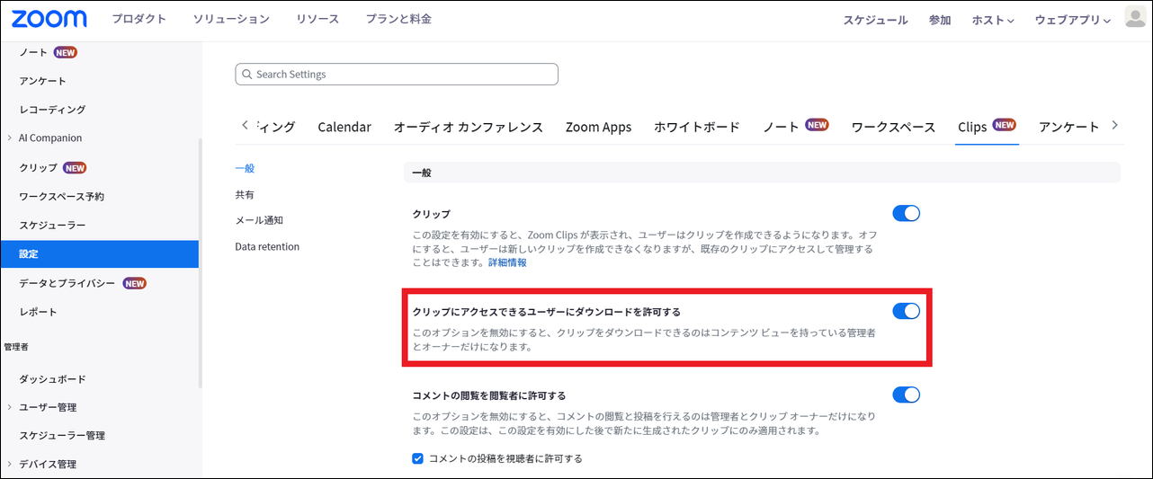Click the sidebar vertical scrollbar
Image resolution: width=1153 pixels, height=479 pixels.
point(201,262)
